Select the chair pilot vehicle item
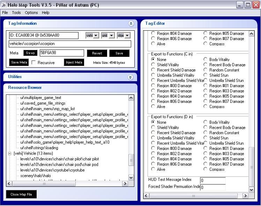The image size is (261, 206). click(x=60, y=159)
